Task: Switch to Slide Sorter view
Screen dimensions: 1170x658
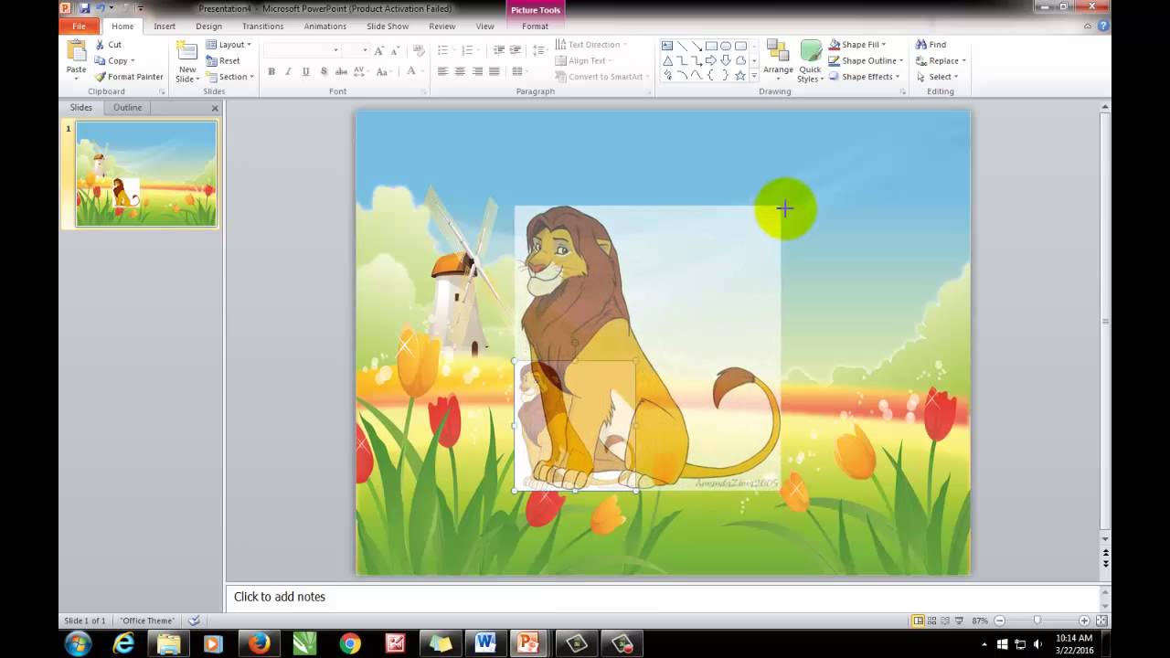Action: 931,621
